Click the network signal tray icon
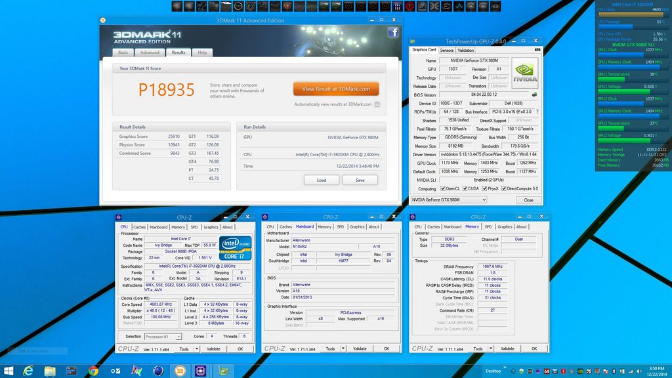 point(631,371)
